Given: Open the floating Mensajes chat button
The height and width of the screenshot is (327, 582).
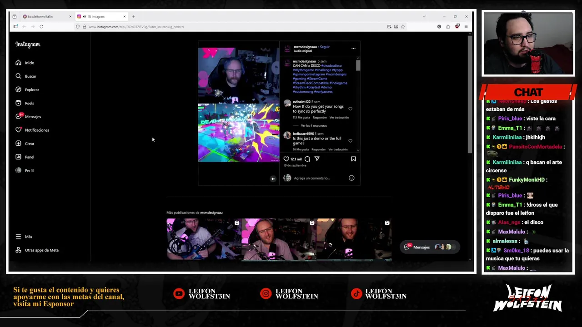Looking at the screenshot, I should click(x=430, y=247).
